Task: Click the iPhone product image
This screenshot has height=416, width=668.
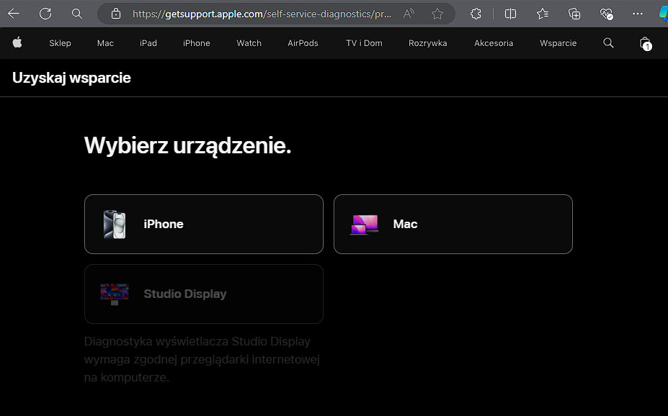Action: 115,224
